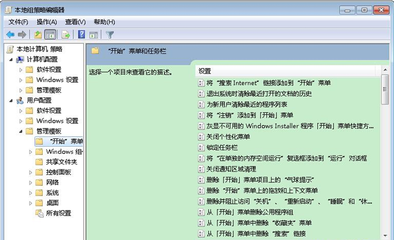Select 从「开始」菜单删除公用程序组 policy
Image resolution: width=394 pixels, height=240 pixels.
click(250, 212)
